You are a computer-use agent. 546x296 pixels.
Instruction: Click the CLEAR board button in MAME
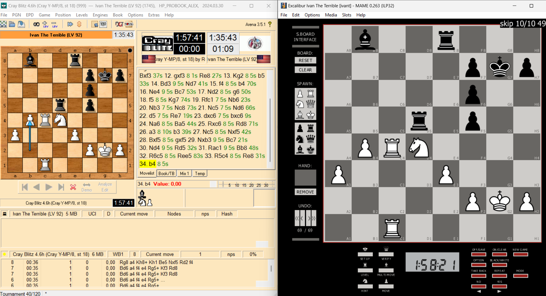tap(305, 70)
